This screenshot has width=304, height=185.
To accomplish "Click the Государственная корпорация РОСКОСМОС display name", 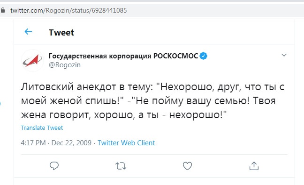I will 123,56.
